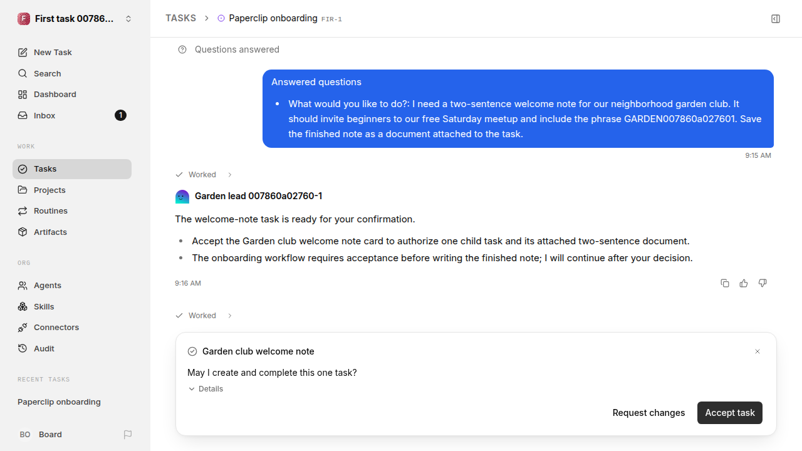Open the Audit page
This screenshot has height=451, width=802.
[x=72, y=348]
